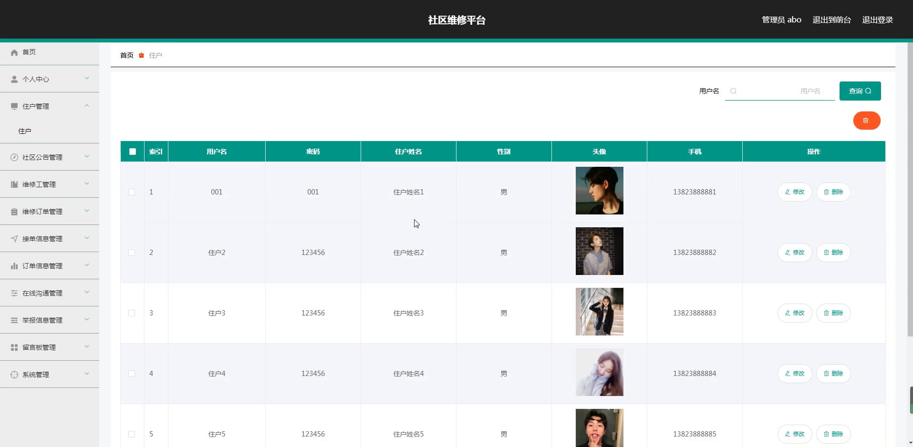The width and height of the screenshot is (913, 447).
Task: Expand the 维修工管理 chevron
Action: (87, 183)
